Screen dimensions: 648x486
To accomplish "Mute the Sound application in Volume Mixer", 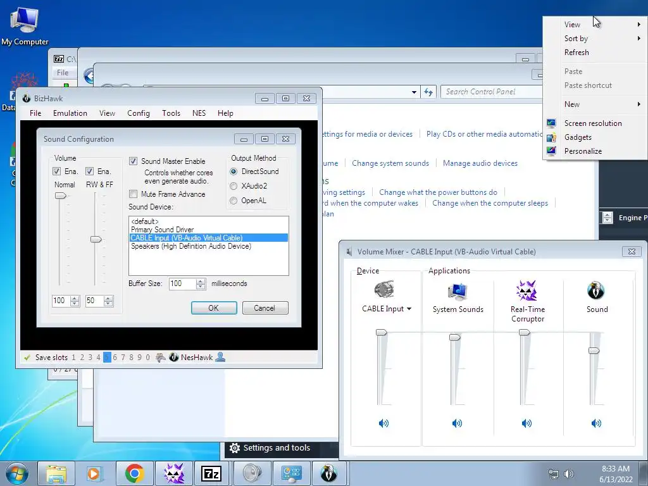I will [596, 423].
